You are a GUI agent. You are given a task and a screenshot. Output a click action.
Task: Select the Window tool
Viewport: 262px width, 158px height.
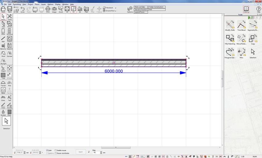pyautogui.click(x=10, y=32)
